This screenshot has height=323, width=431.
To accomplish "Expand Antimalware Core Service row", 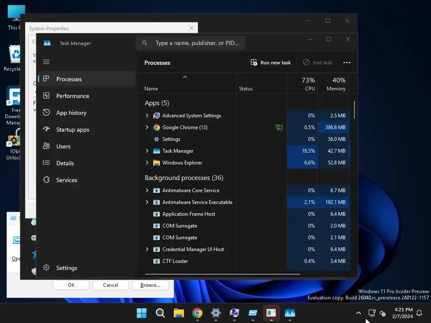I will (x=147, y=191).
